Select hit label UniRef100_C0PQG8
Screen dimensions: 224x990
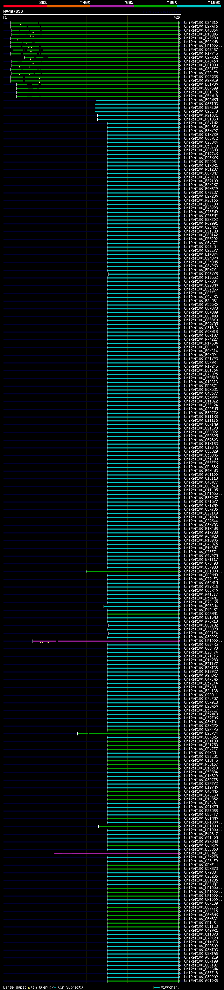201,77
